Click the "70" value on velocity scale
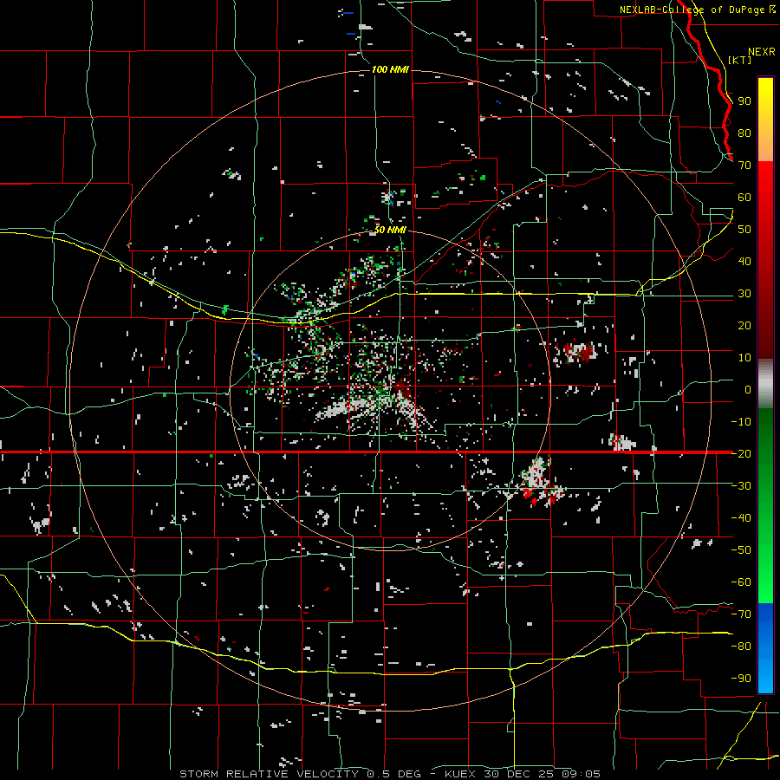This screenshot has height=780, width=780. tap(744, 166)
